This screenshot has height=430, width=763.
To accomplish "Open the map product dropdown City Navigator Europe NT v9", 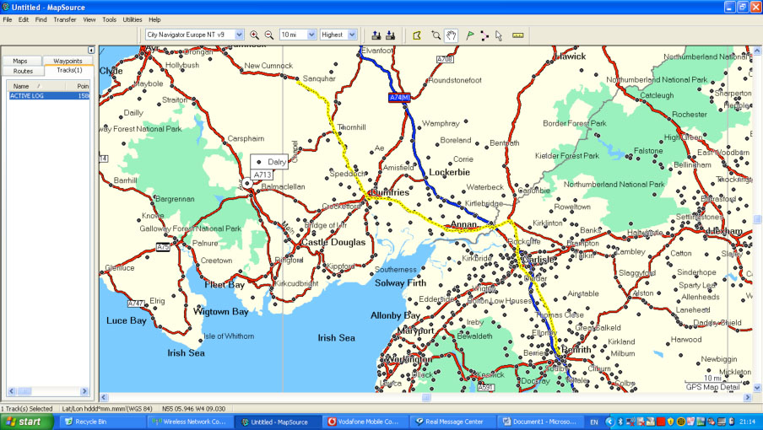I will pyautogui.click(x=239, y=35).
